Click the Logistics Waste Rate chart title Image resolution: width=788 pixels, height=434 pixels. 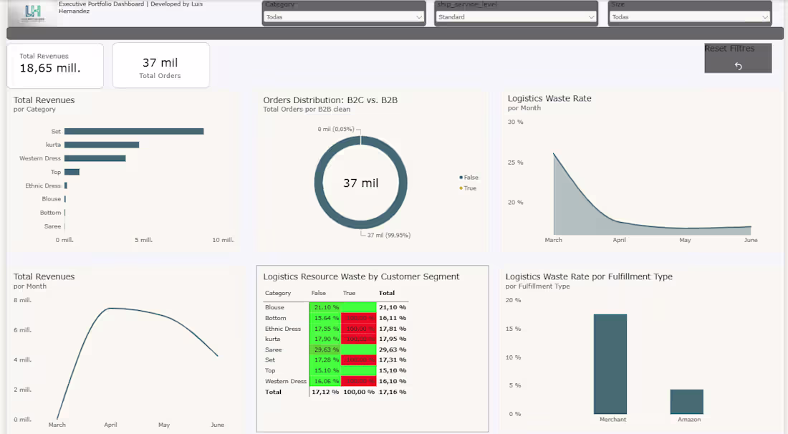coord(549,98)
